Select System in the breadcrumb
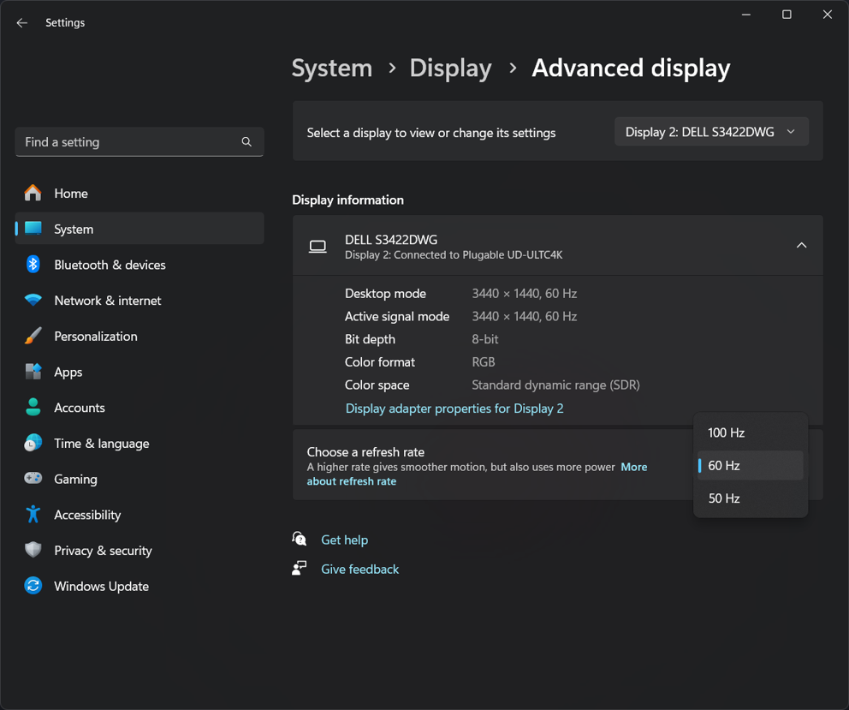Image resolution: width=849 pixels, height=710 pixels. [331, 68]
